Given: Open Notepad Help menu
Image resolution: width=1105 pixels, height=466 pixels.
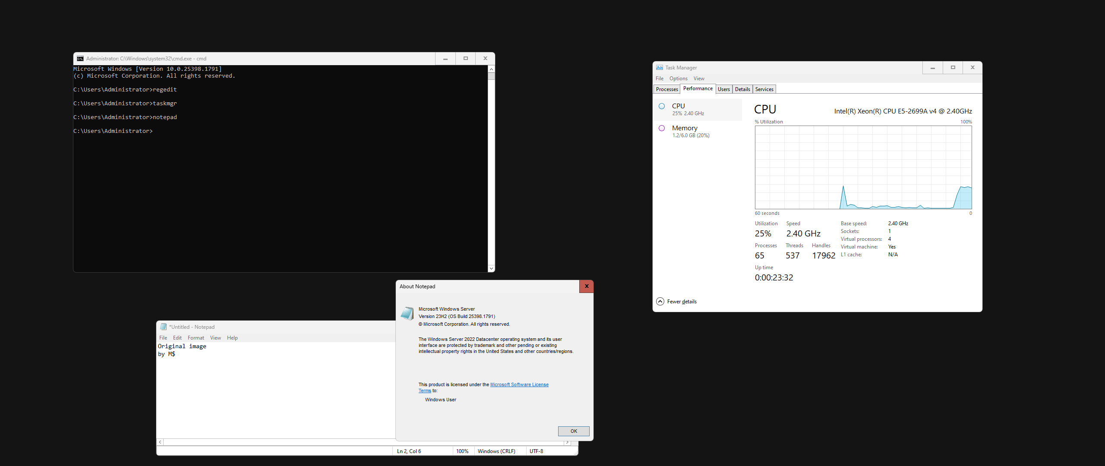Looking at the screenshot, I should pos(232,338).
